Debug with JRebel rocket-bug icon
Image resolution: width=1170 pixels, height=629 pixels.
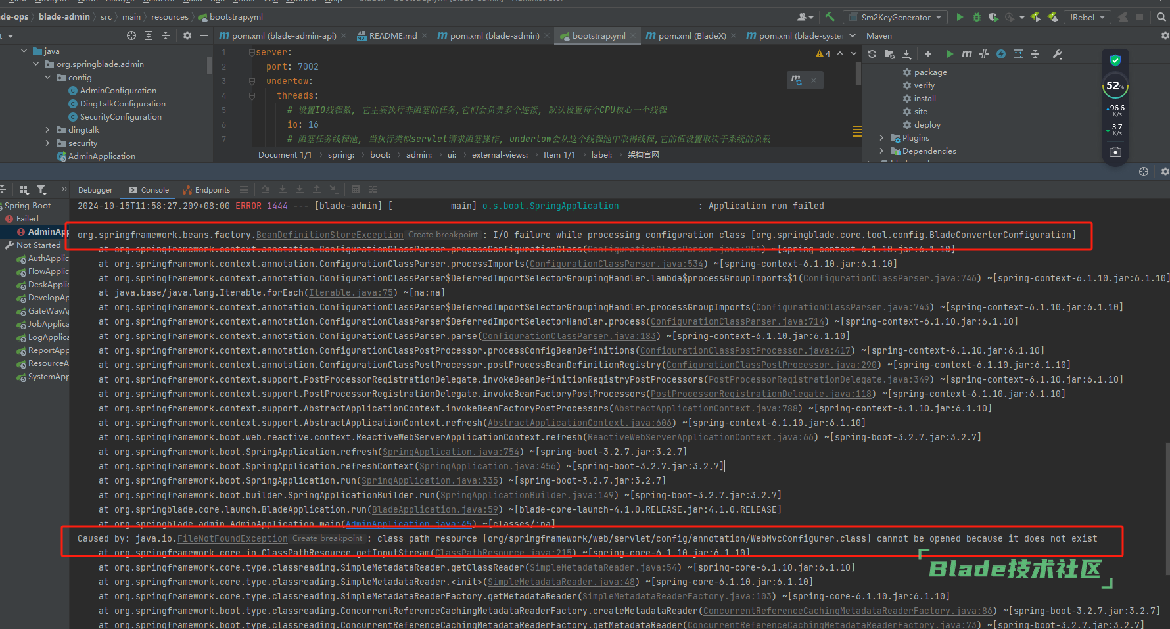1052,17
